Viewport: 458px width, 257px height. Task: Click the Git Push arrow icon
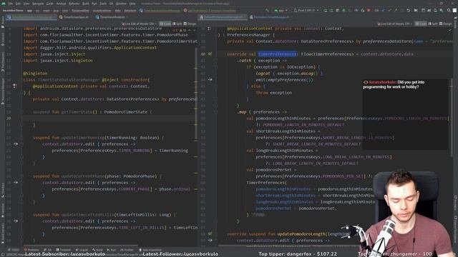coord(396,10)
